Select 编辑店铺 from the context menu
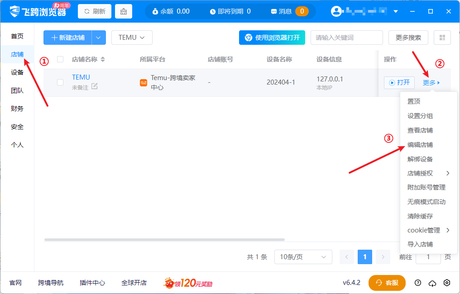 pyautogui.click(x=420, y=145)
